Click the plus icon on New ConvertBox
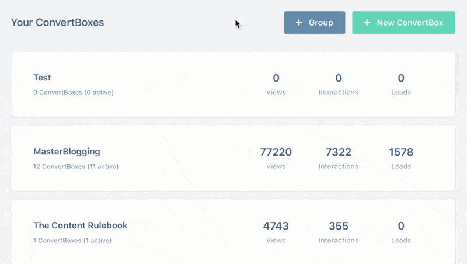Viewport: 467px width, 264px height. pyautogui.click(x=367, y=23)
